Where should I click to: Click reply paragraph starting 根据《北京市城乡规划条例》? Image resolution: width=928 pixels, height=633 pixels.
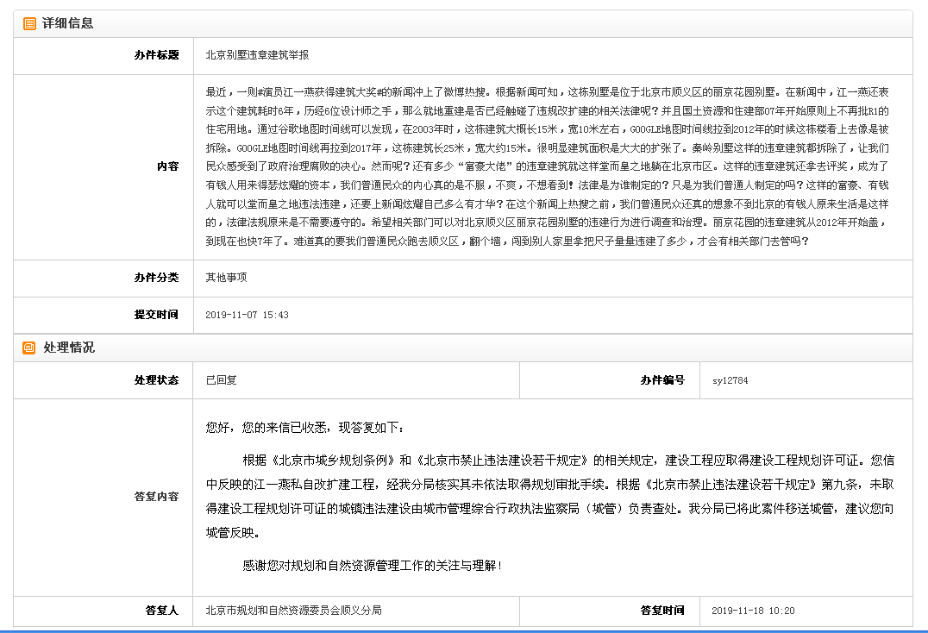pos(550,497)
